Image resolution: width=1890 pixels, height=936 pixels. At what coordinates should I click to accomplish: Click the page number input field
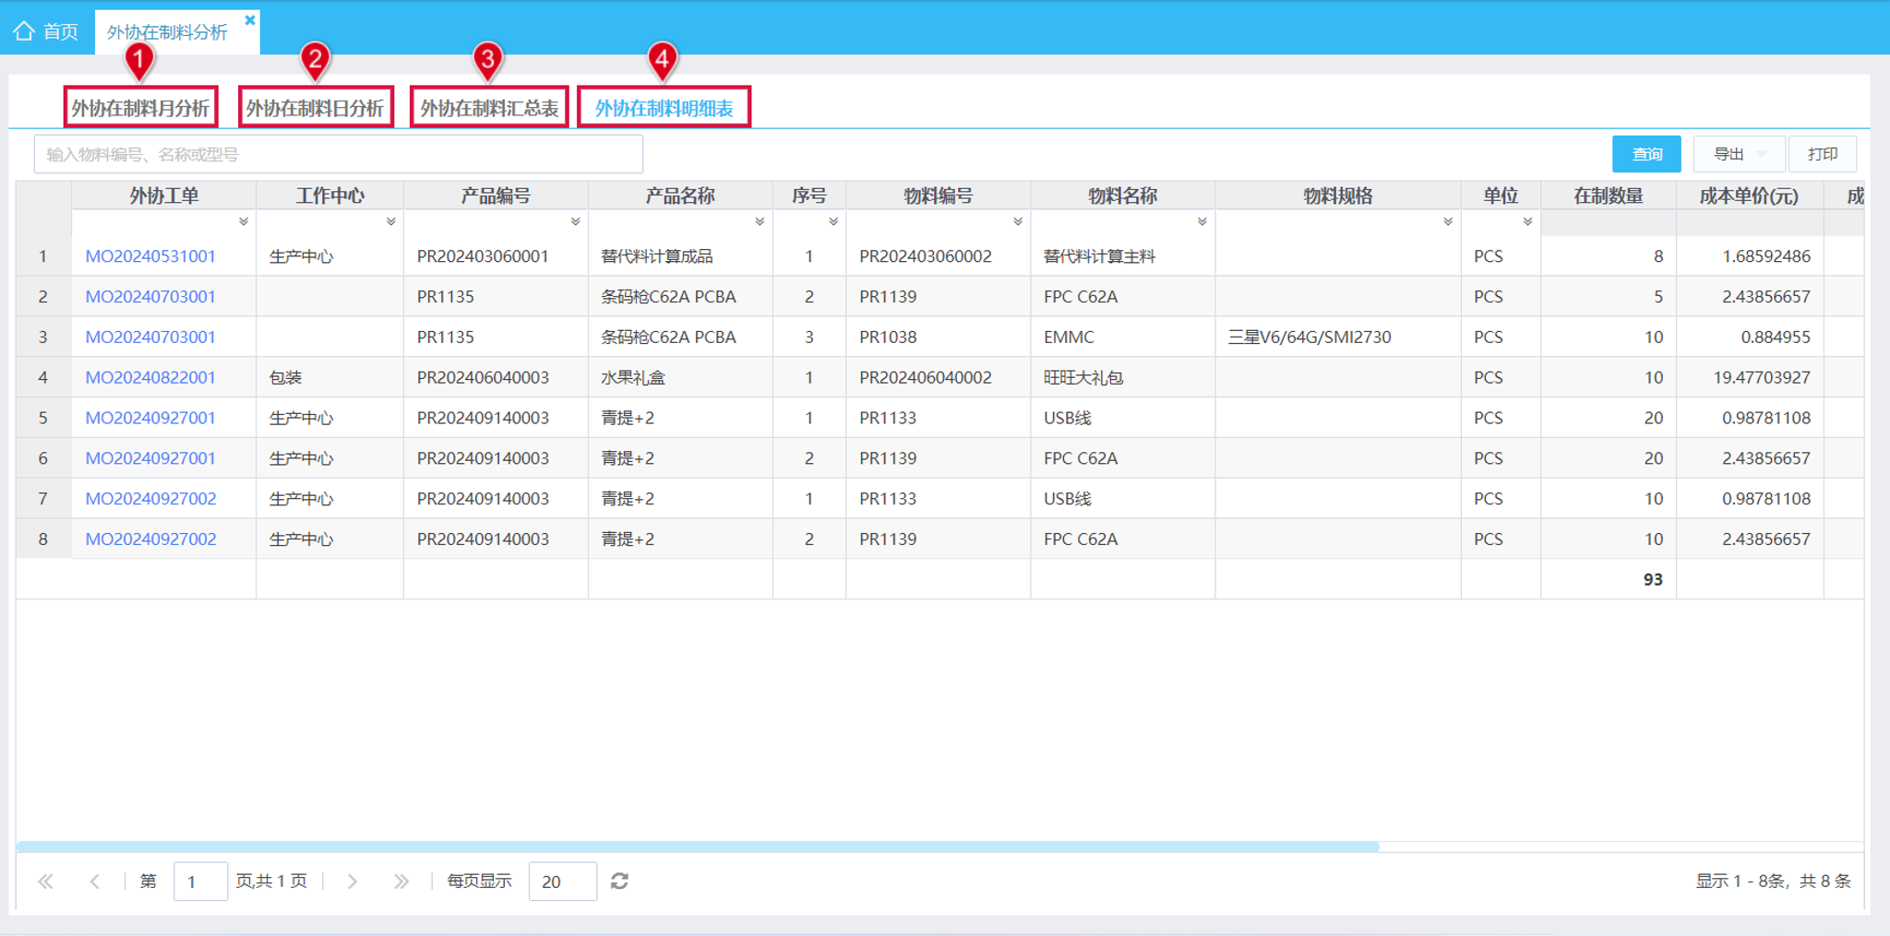[200, 882]
